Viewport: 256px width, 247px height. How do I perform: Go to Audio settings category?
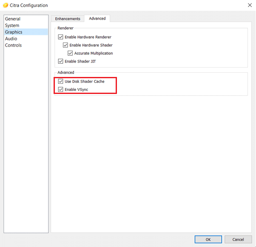[11, 39]
